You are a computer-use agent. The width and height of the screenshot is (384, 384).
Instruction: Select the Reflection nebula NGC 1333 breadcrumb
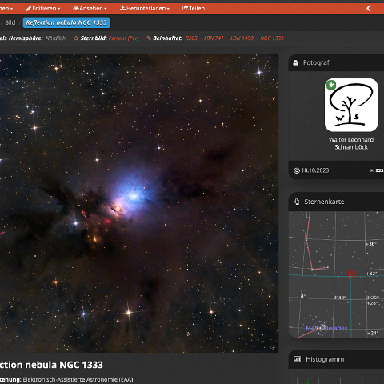coord(66,22)
